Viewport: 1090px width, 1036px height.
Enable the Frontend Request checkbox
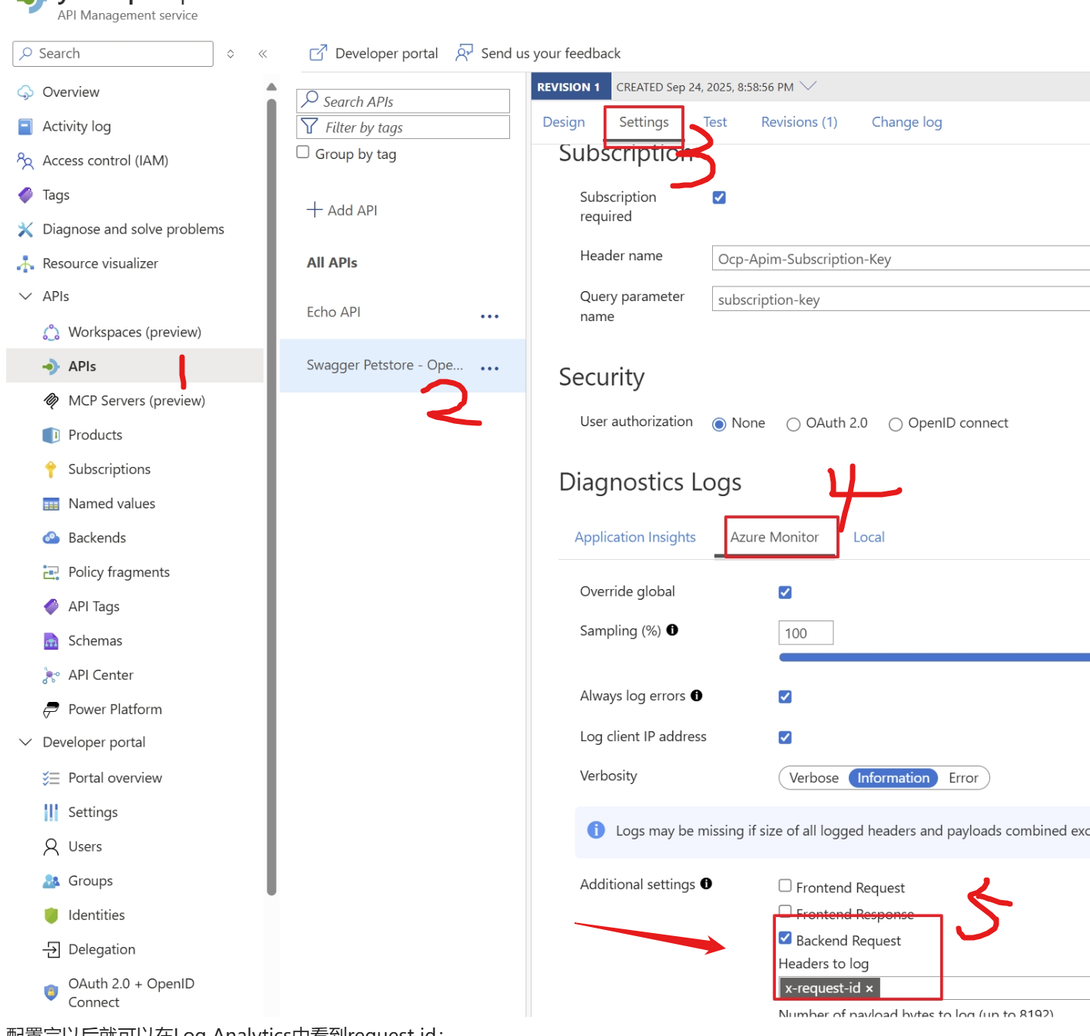(785, 885)
